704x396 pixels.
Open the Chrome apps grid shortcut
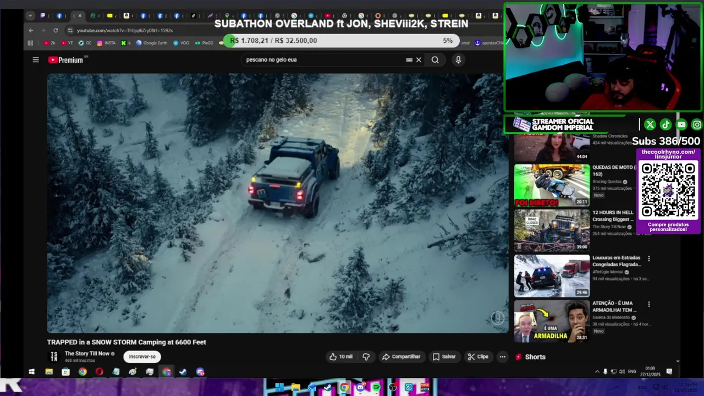(31, 43)
